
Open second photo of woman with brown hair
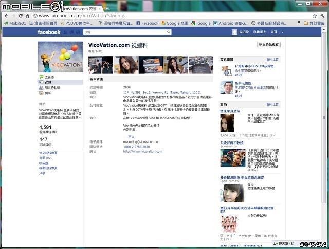point(125,65)
